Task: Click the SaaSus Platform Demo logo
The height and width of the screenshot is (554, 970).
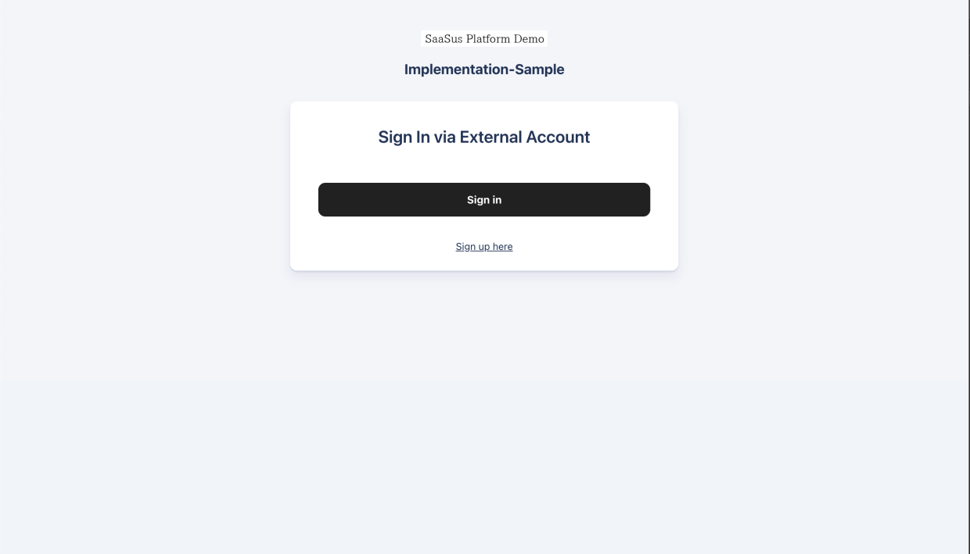Action: coord(484,38)
